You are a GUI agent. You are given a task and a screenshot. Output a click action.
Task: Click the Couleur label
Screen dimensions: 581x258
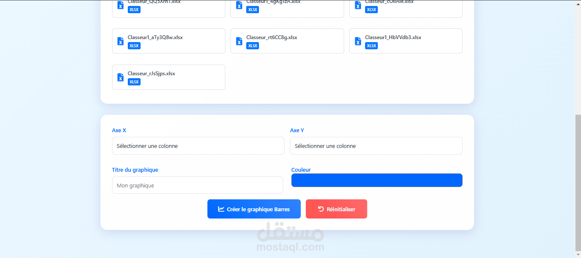pos(301,170)
